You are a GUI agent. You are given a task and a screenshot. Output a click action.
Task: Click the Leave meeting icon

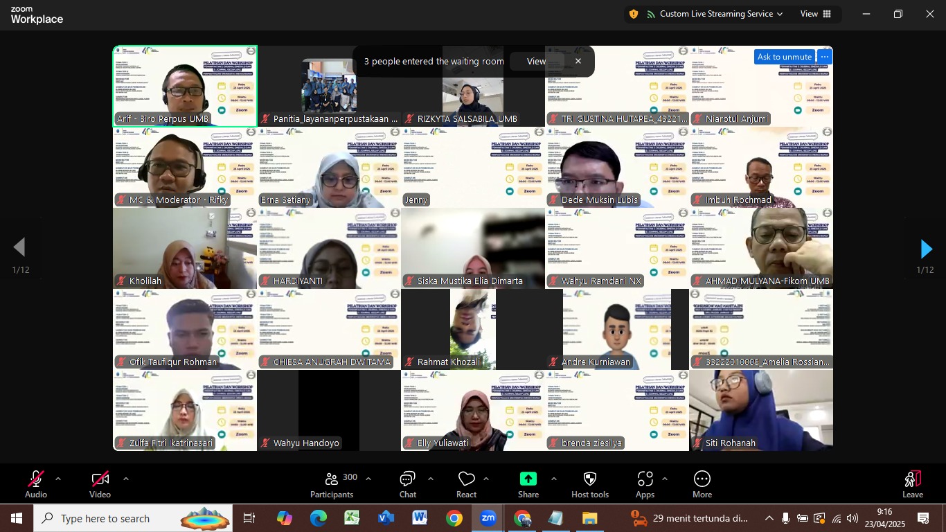pos(912,479)
